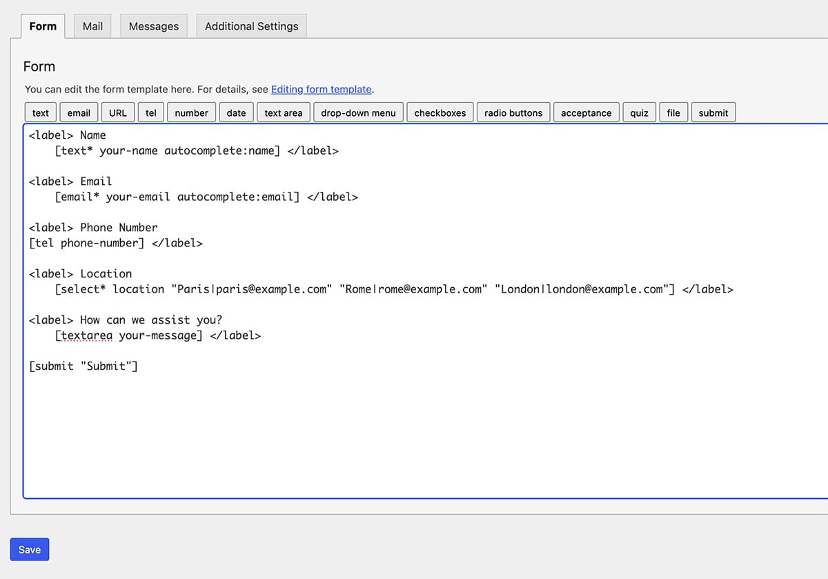The height and width of the screenshot is (579, 828).
Task: Add a file upload tag
Action: (673, 112)
